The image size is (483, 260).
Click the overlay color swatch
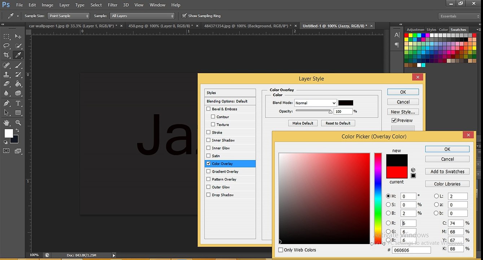click(x=346, y=103)
